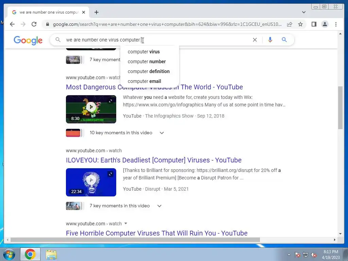Open the Windows Start menu
The height and width of the screenshot is (261, 348).
coord(9,254)
